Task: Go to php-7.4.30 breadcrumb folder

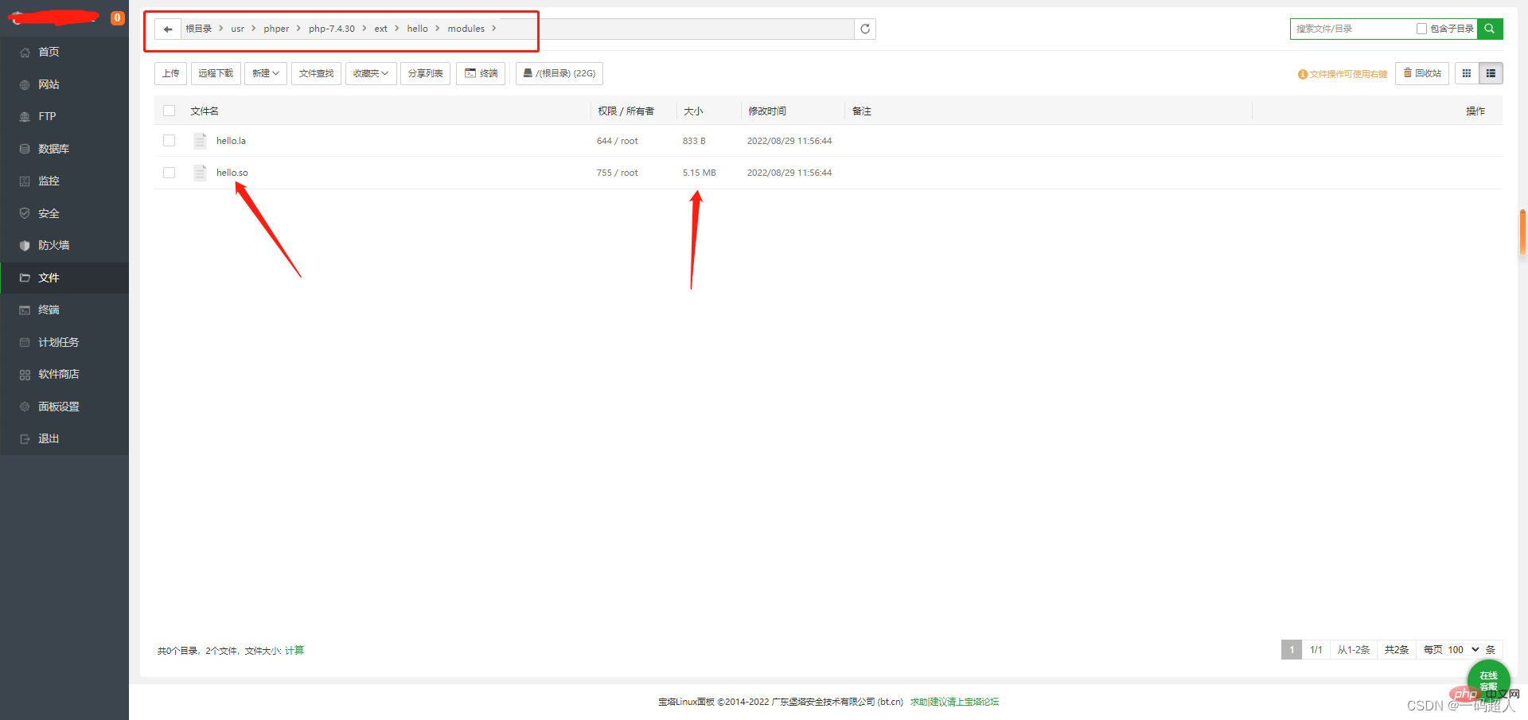Action: coord(332,29)
